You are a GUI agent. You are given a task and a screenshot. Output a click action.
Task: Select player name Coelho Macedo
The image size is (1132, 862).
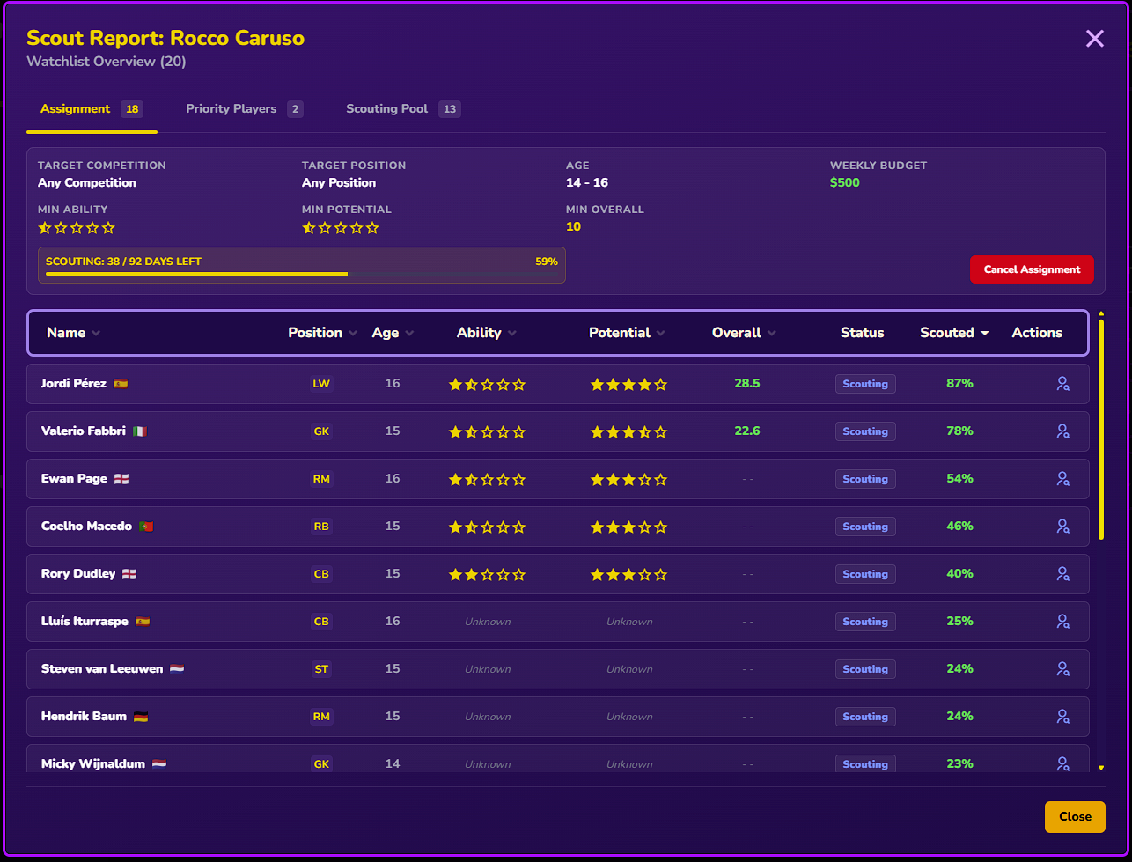pos(86,527)
